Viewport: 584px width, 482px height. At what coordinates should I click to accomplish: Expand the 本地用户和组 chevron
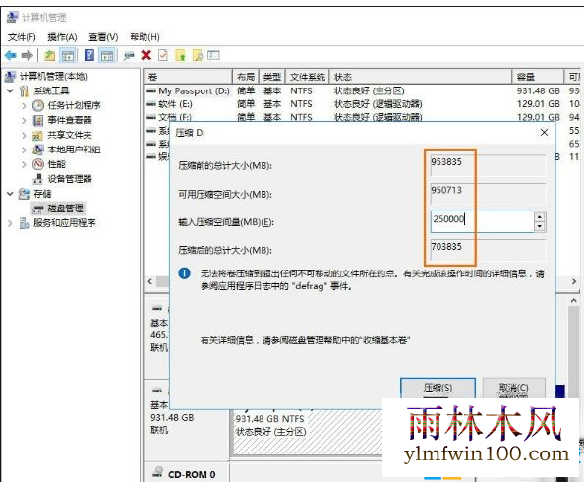point(24,150)
